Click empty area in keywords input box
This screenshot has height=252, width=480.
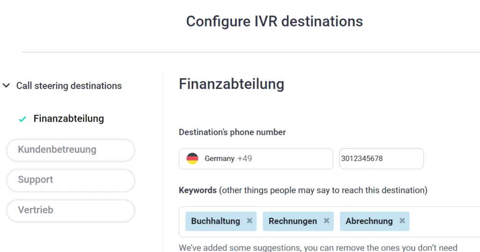coord(444,221)
